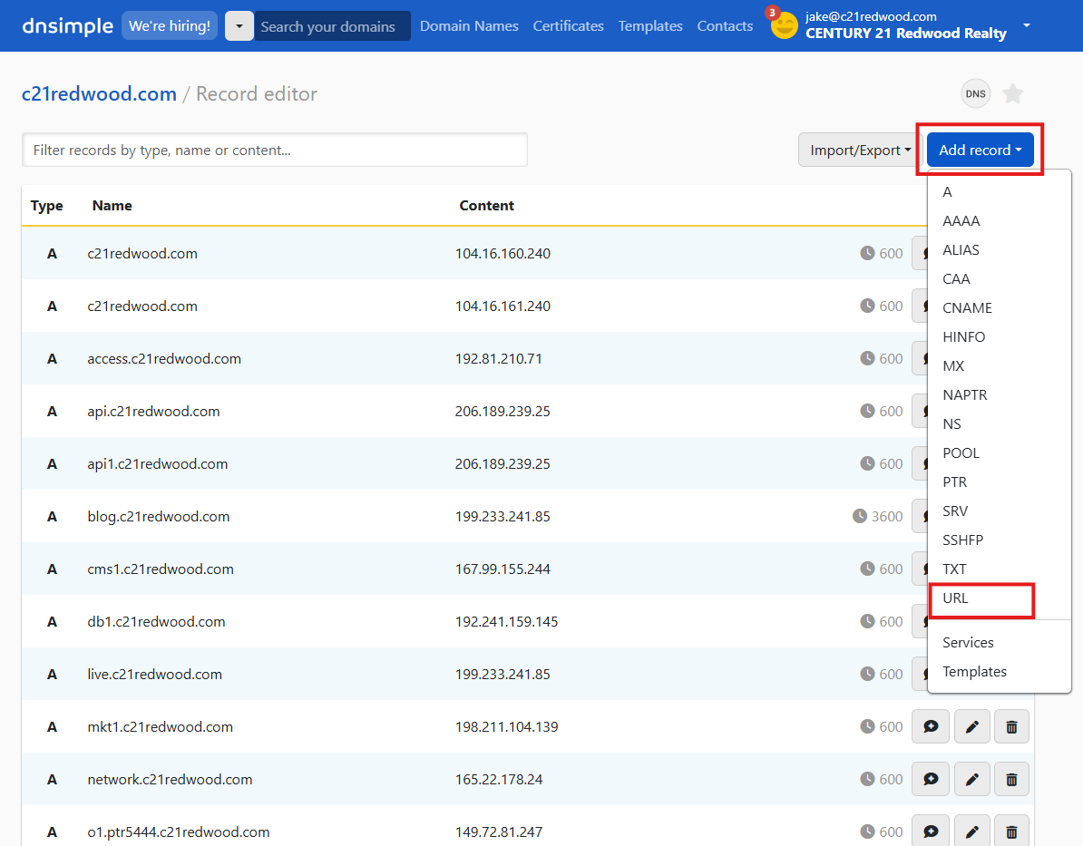
Task: Collapse the Add record dropdown
Action: coord(980,151)
